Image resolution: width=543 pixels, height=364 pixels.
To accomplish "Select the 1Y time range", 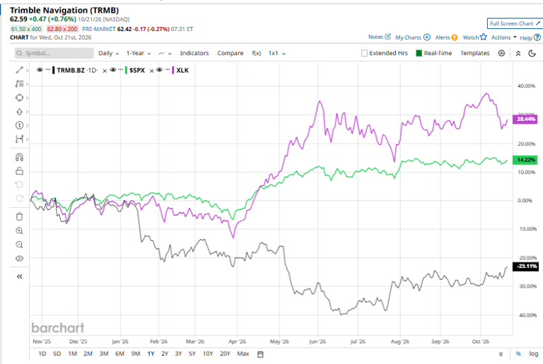I will pos(151,353).
